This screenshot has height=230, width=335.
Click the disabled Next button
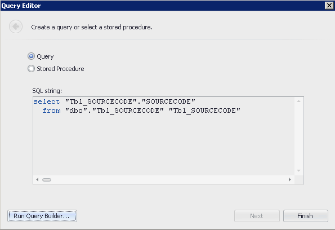[x=257, y=216]
